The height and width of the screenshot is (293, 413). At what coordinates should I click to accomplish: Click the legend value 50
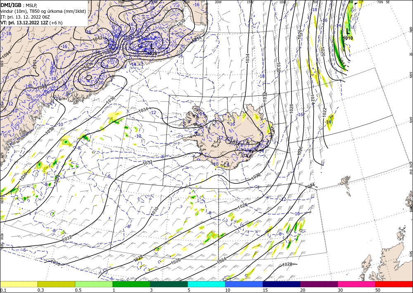tap(378, 290)
